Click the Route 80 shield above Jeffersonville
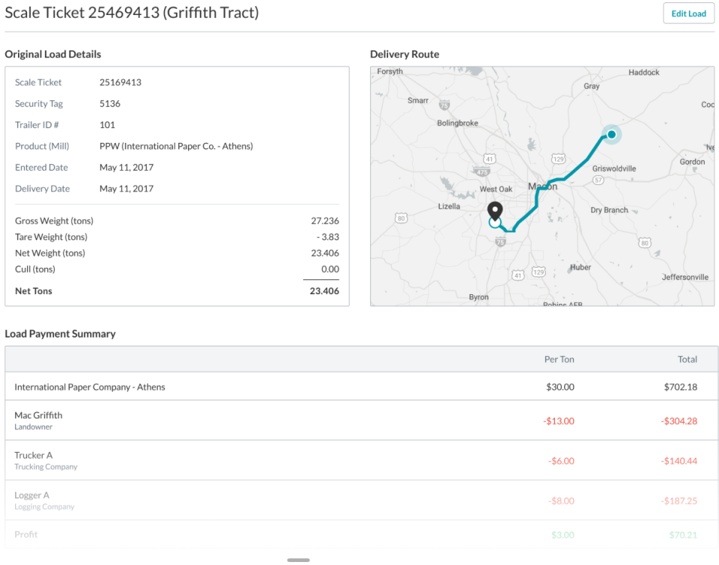 (x=645, y=242)
